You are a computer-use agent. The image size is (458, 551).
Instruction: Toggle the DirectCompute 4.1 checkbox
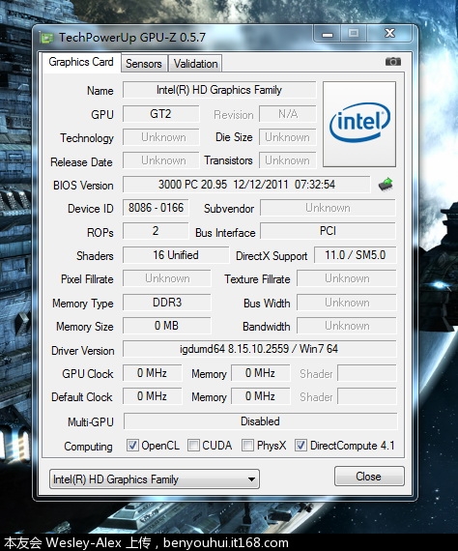[x=301, y=446]
